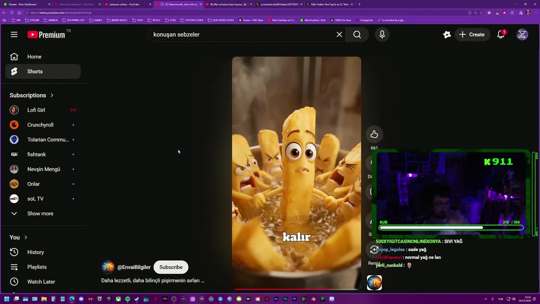Open the Lofi Girl subscription

[43, 110]
